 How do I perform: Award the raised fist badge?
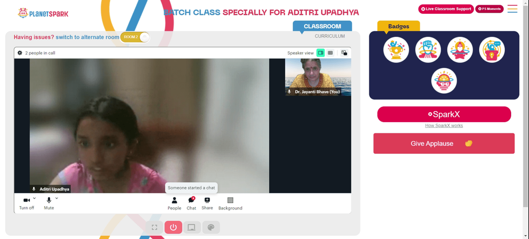(x=428, y=50)
